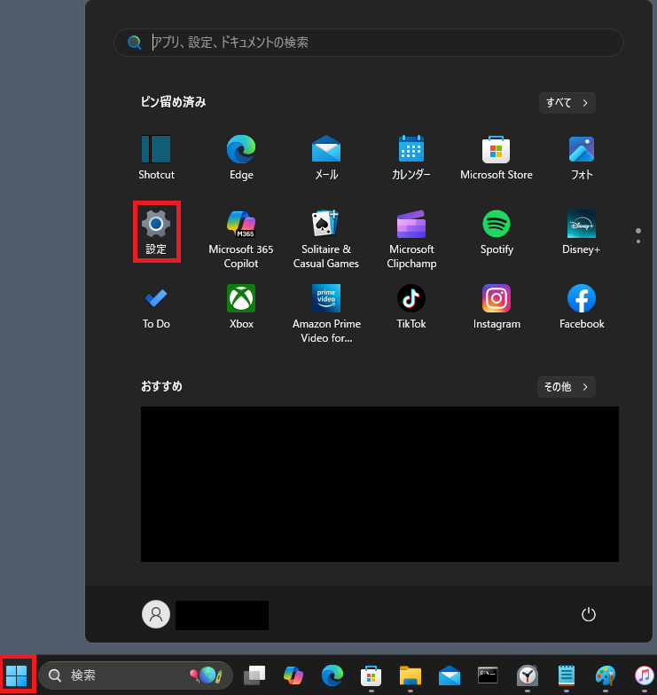Open Microsoft Store from the taskbar

(x=371, y=675)
